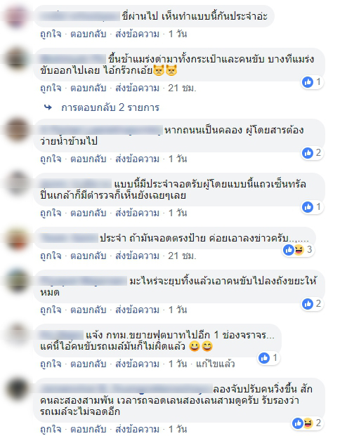This screenshot has width=347, height=436.
Task: Open like reaction on the กทม. footpath comment
Action: coord(268,357)
